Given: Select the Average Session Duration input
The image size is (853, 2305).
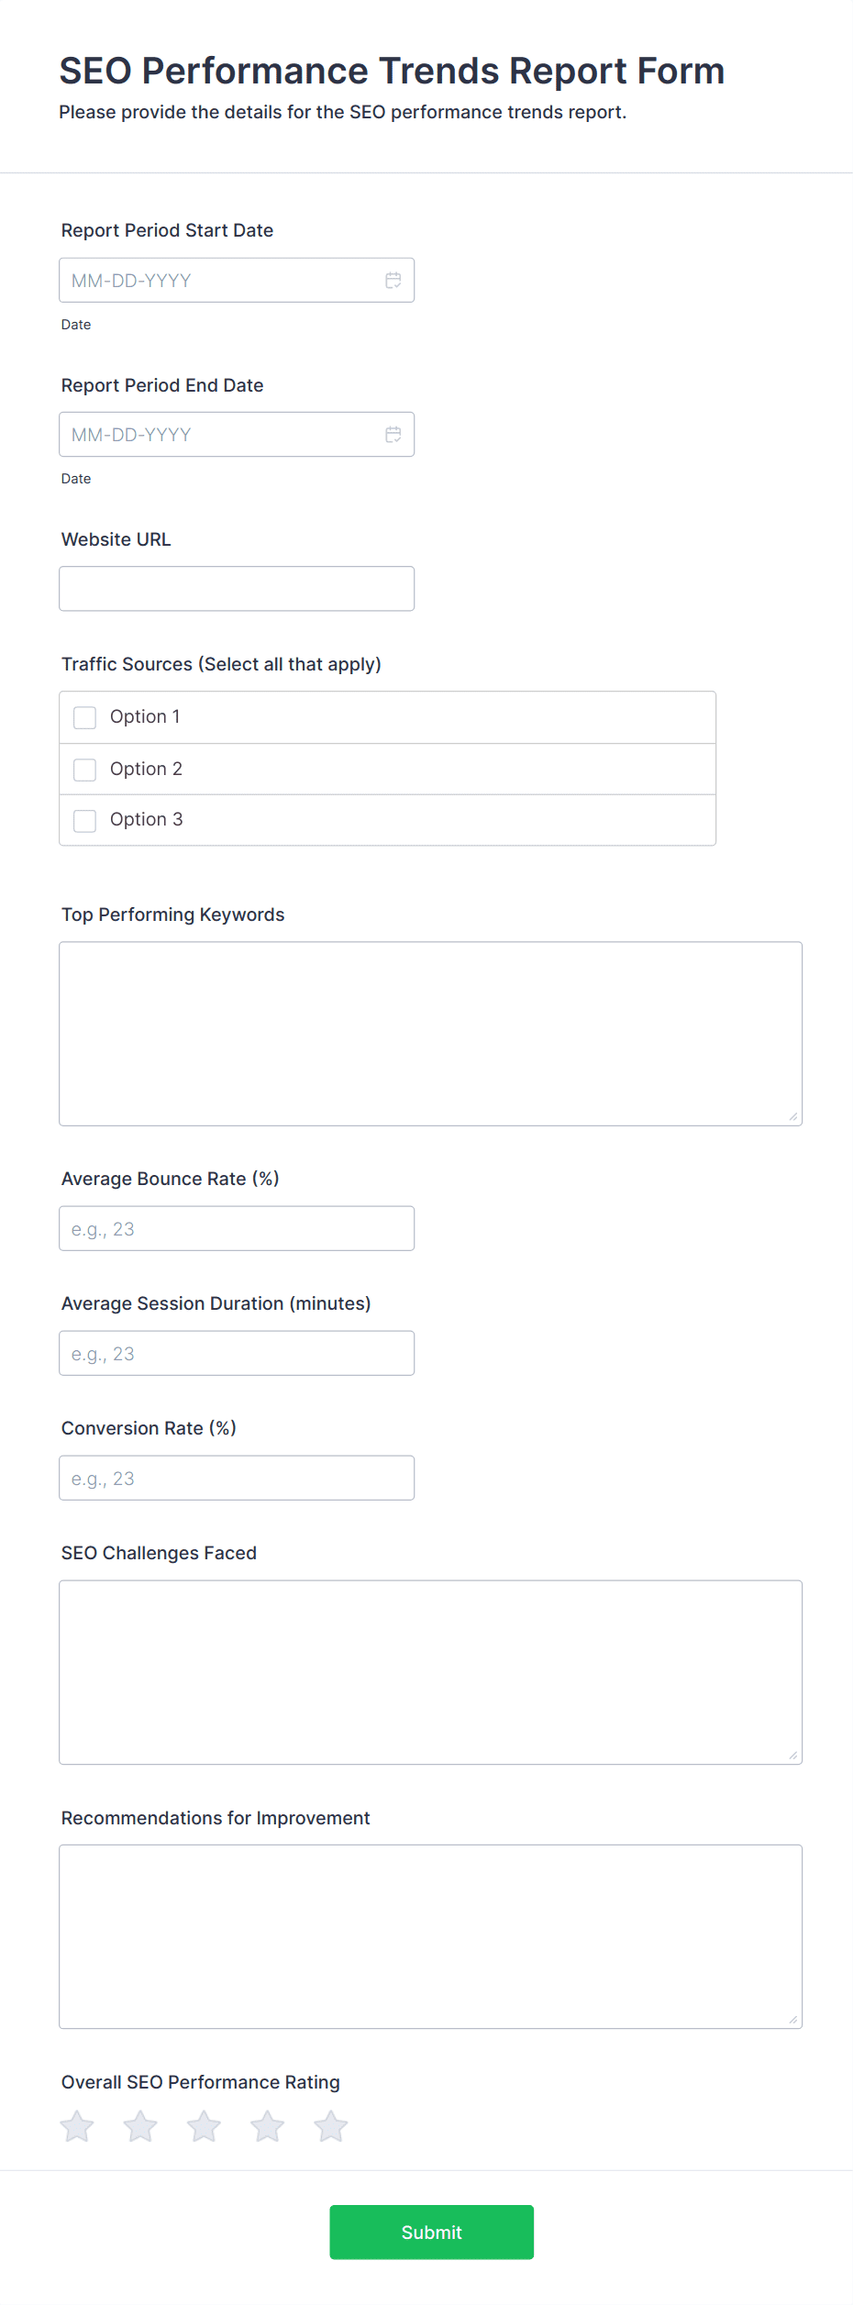Looking at the screenshot, I should (x=237, y=1354).
